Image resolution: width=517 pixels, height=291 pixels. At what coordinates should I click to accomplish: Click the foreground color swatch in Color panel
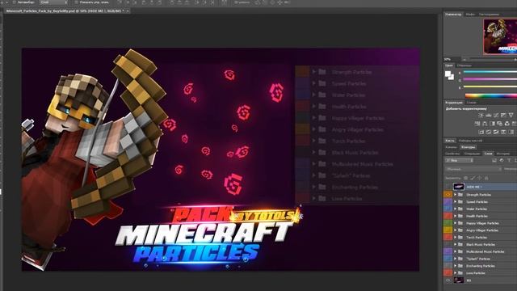(x=448, y=74)
